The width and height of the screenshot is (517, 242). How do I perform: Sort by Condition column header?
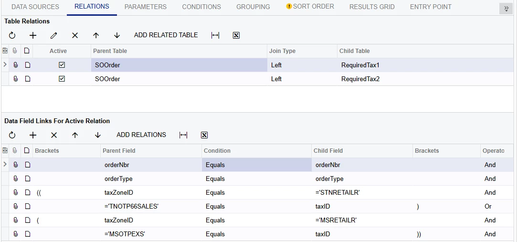pos(256,150)
